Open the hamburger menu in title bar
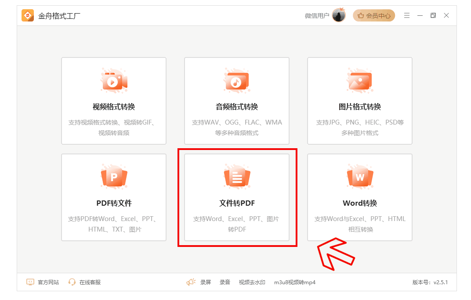 click(x=407, y=15)
